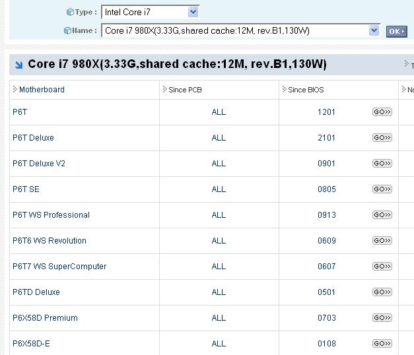414x355 pixels.
Task: Click the Since PCB column header
Action: (x=185, y=90)
